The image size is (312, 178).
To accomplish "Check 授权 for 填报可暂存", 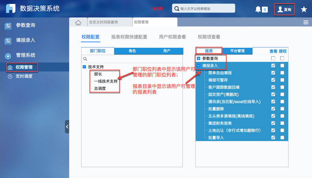I will 282,80.
